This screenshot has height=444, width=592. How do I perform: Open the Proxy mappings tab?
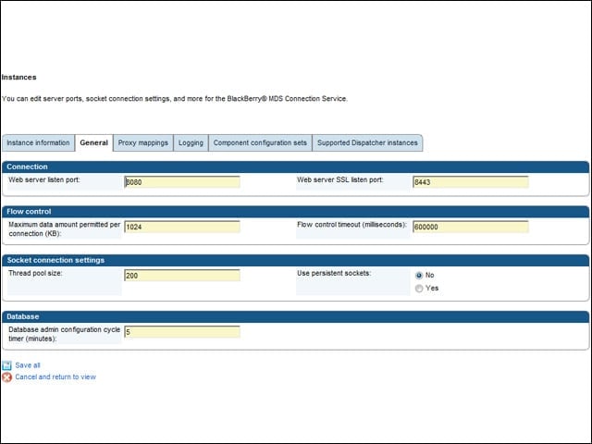pos(143,142)
